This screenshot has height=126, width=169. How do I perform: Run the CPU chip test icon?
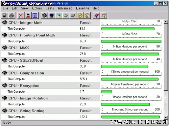(44, 15)
